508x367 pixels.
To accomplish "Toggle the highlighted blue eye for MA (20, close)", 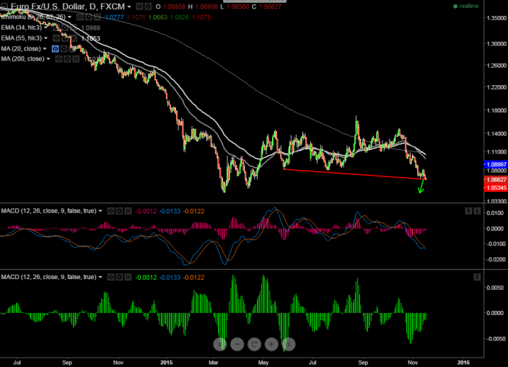I will coord(56,49).
